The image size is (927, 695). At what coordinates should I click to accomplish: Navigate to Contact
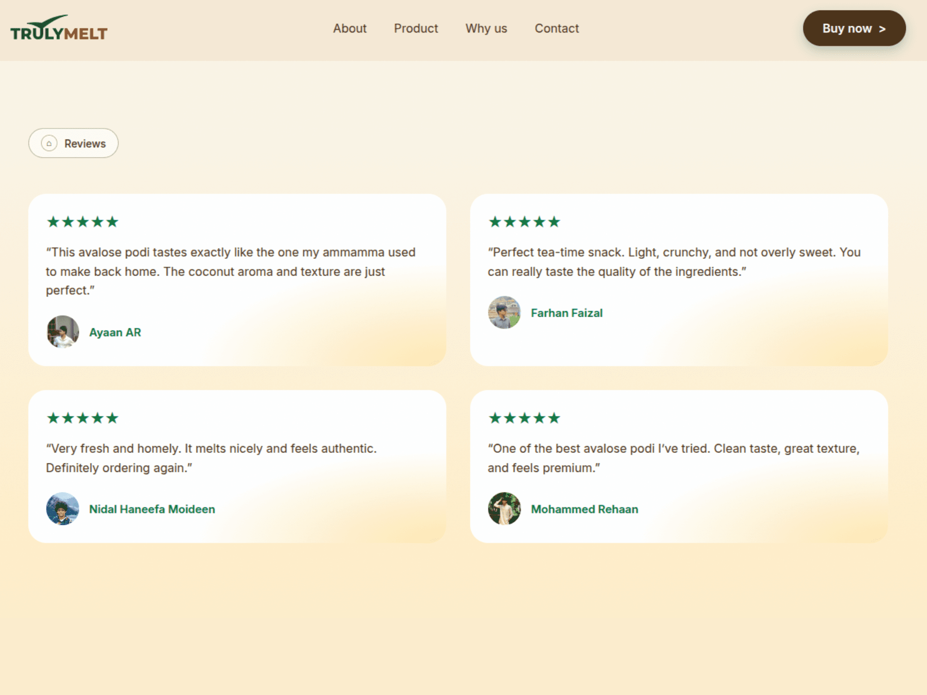(x=556, y=29)
